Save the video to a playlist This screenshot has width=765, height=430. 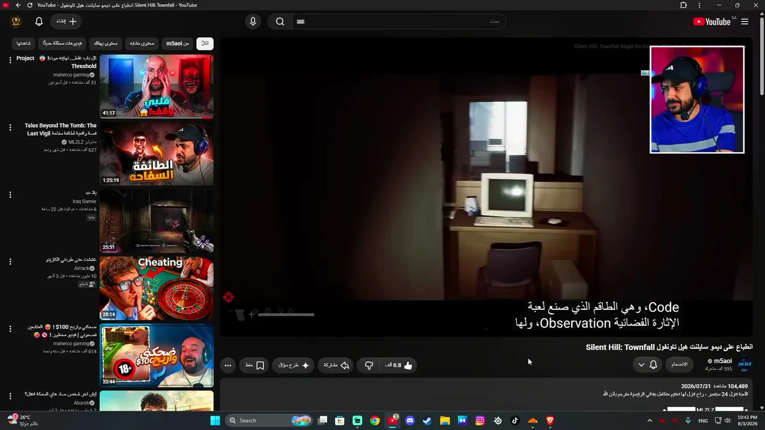click(x=255, y=365)
